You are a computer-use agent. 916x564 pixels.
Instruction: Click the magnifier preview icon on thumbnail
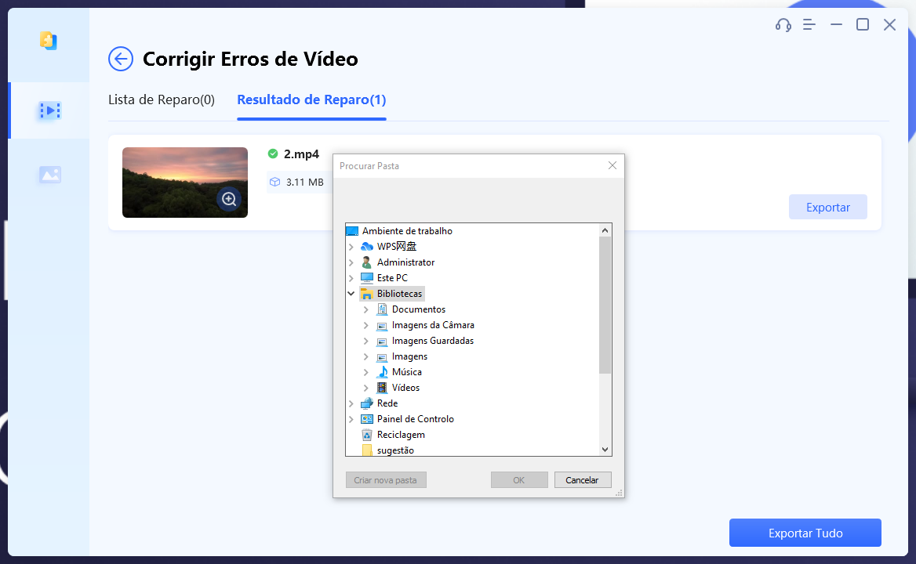point(229,200)
